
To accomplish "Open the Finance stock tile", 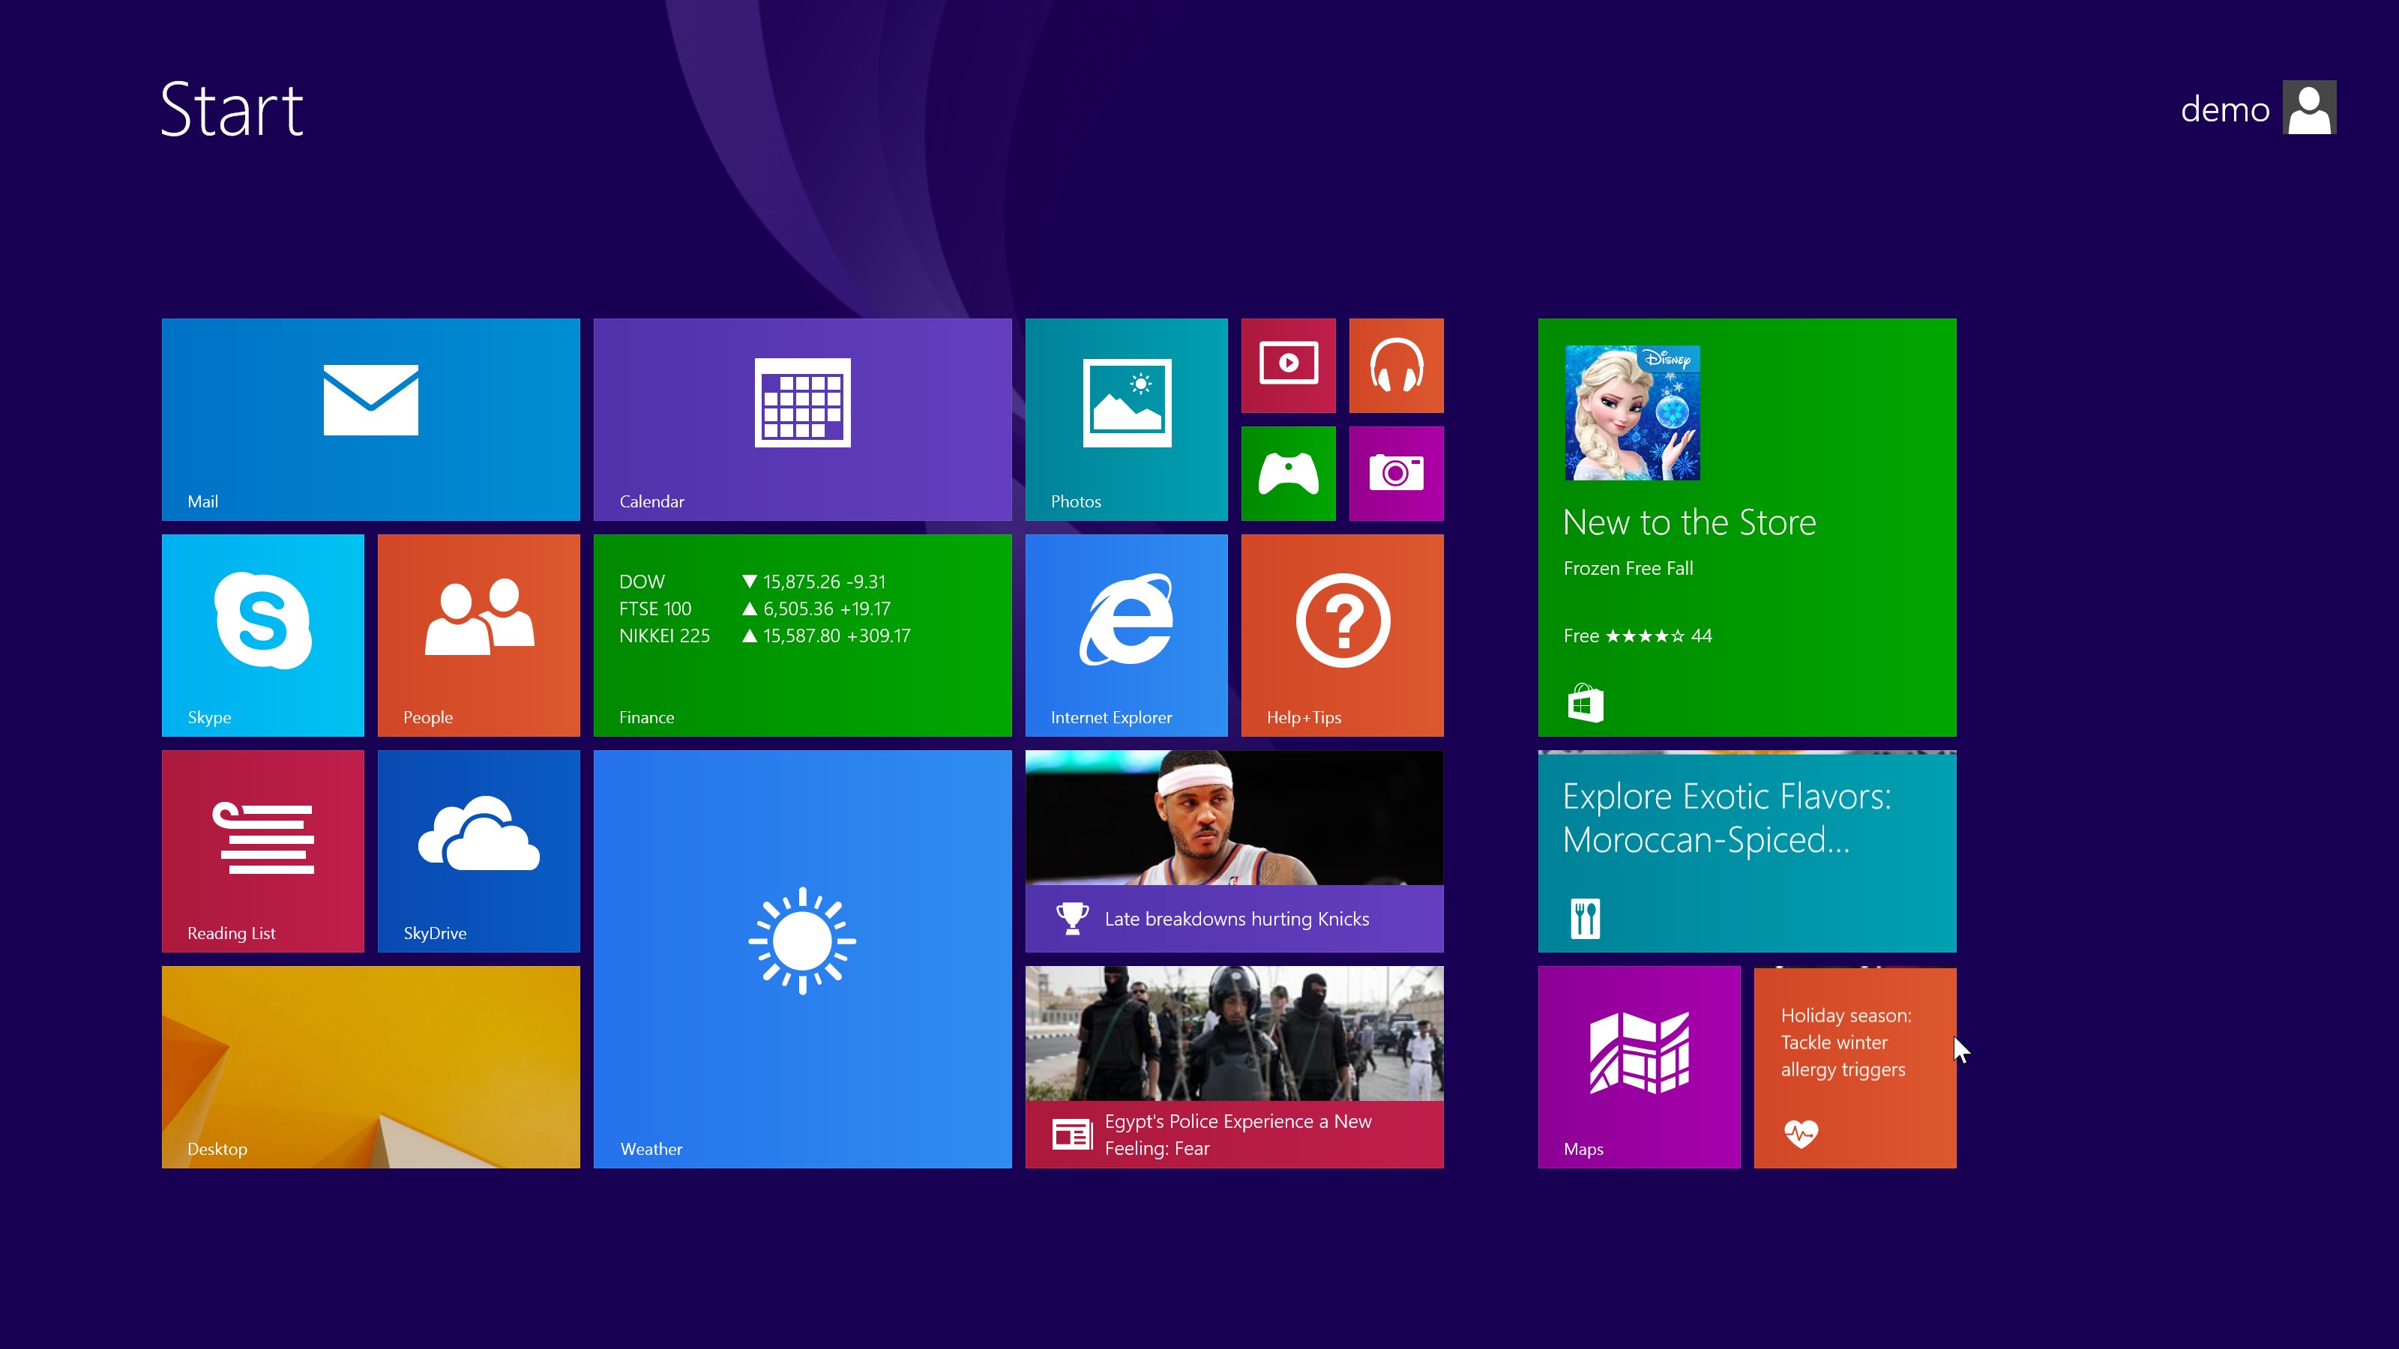I will (x=802, y=635).
